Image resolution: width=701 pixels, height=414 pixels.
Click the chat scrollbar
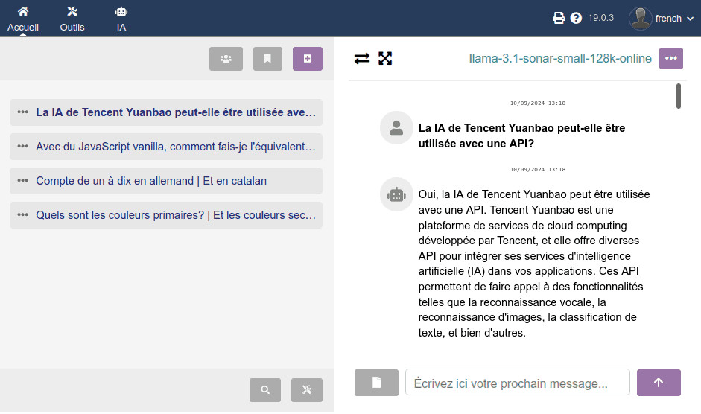679,96
